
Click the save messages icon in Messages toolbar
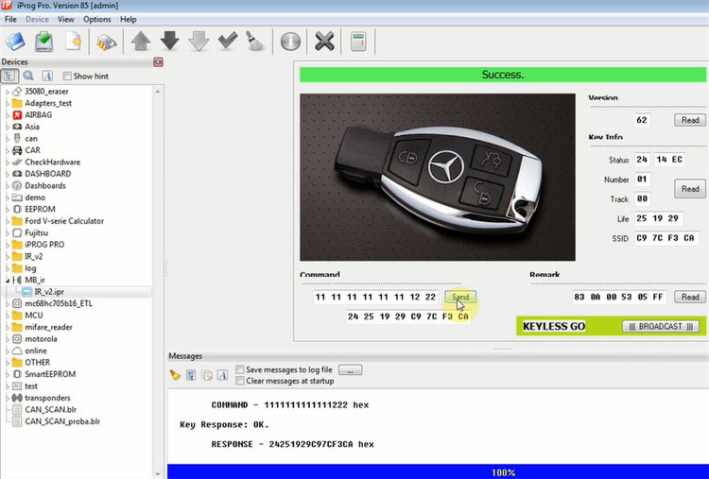click(x=191, y=375)
